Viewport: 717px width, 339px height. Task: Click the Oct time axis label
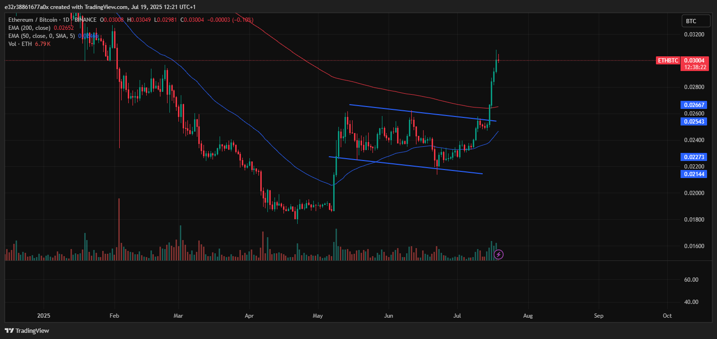668,315
